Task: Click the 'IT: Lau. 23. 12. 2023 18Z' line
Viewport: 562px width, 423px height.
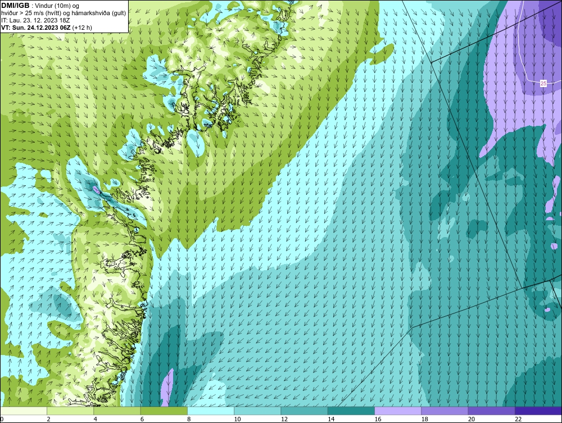Action: (35, 20)
